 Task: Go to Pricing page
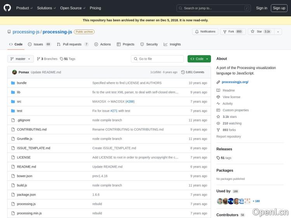coord(95,8)
